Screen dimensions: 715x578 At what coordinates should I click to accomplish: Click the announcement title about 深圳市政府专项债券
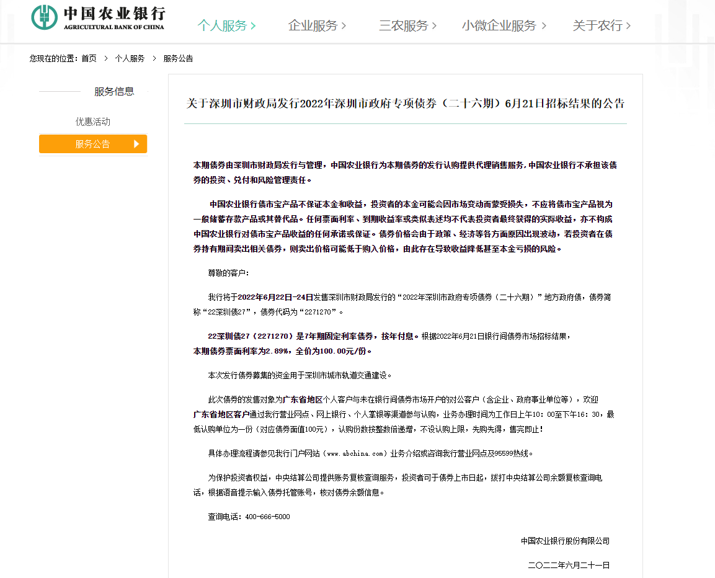tap(406, 104)
